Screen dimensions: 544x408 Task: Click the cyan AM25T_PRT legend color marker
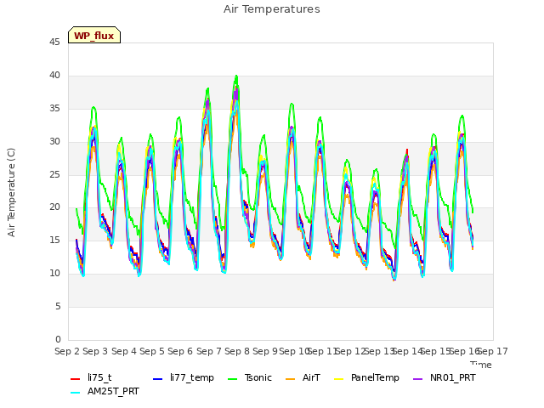coord(76,393)
